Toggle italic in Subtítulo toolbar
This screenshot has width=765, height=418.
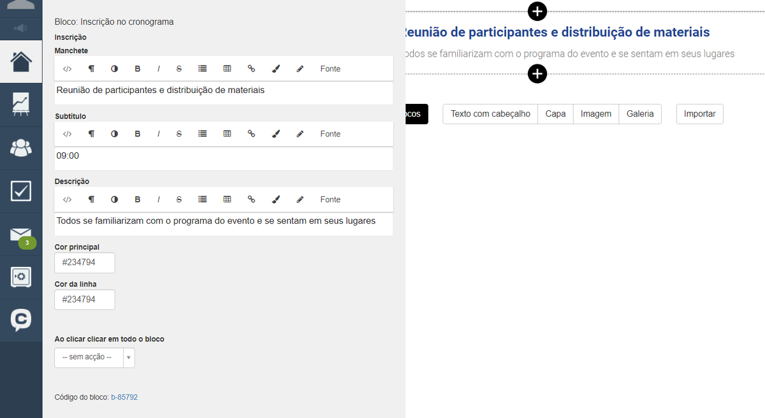[x=158, y=134]
